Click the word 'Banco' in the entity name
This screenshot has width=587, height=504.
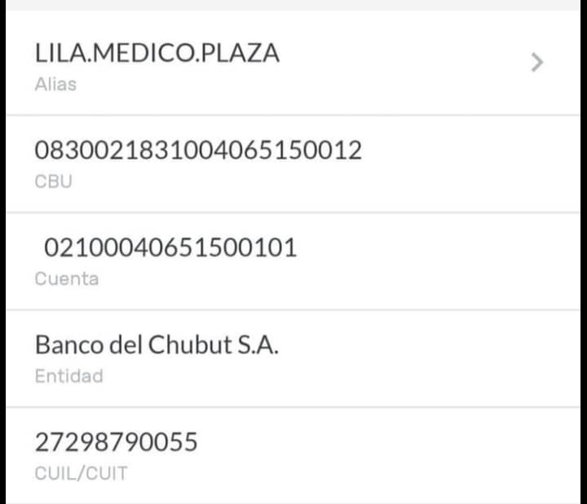(x=68, y=344)
